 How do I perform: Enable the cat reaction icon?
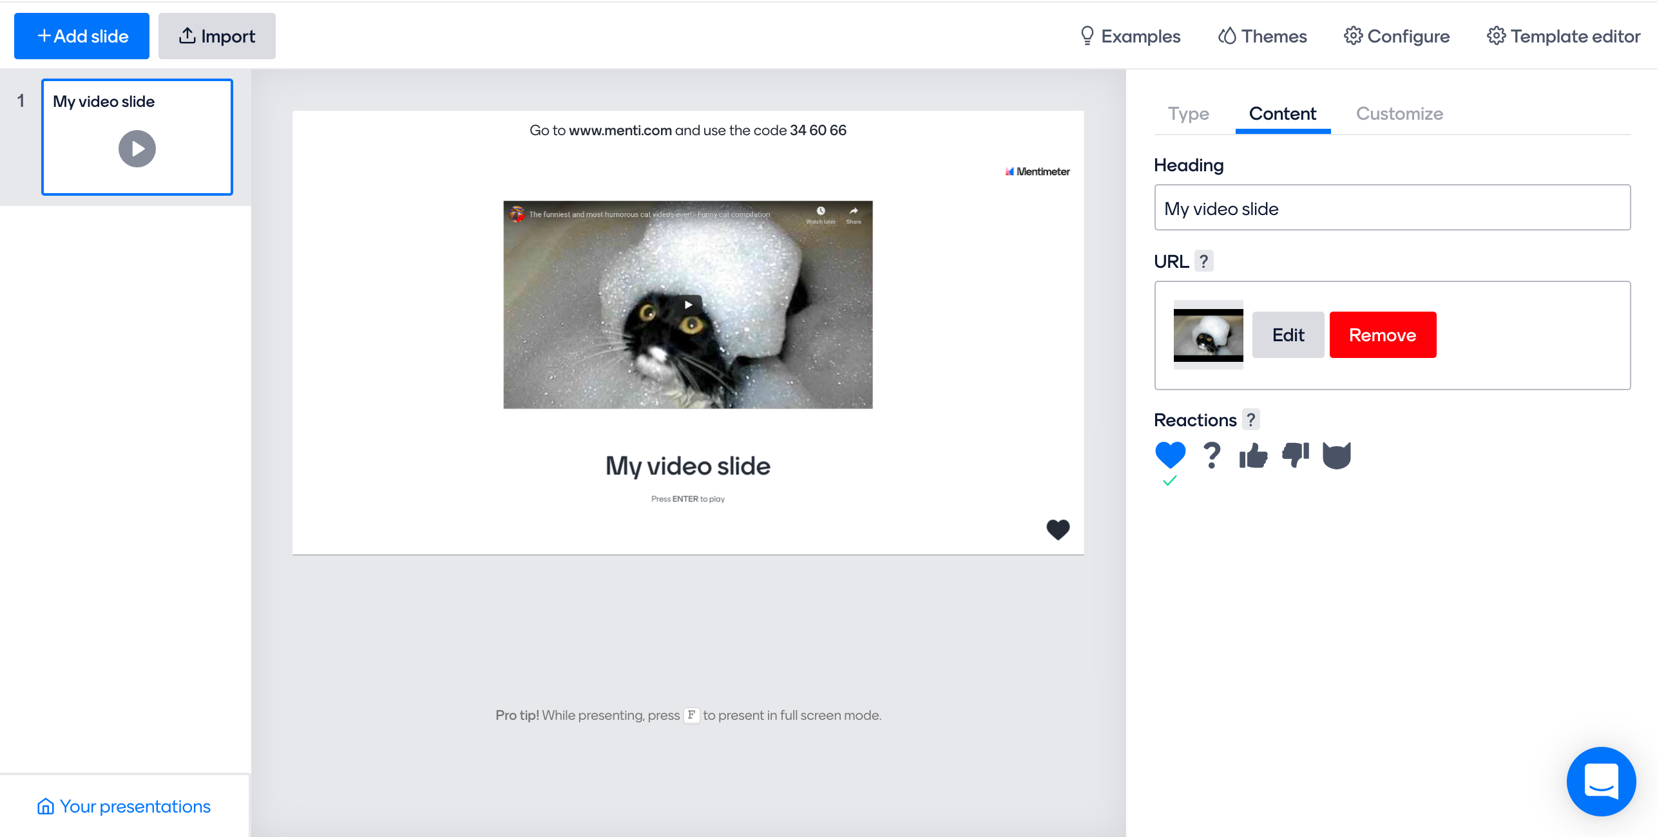click(1336, 455)
